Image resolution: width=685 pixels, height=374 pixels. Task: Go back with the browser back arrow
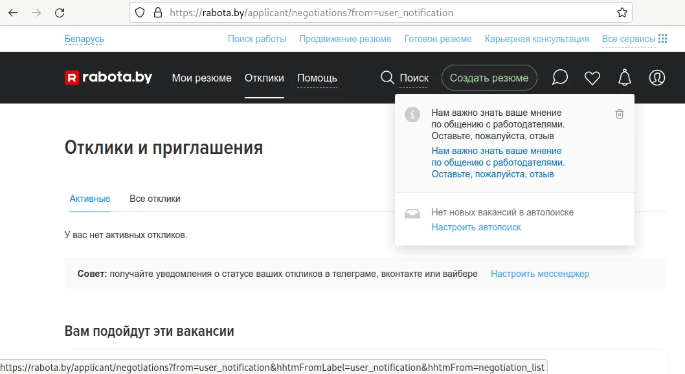13,13
